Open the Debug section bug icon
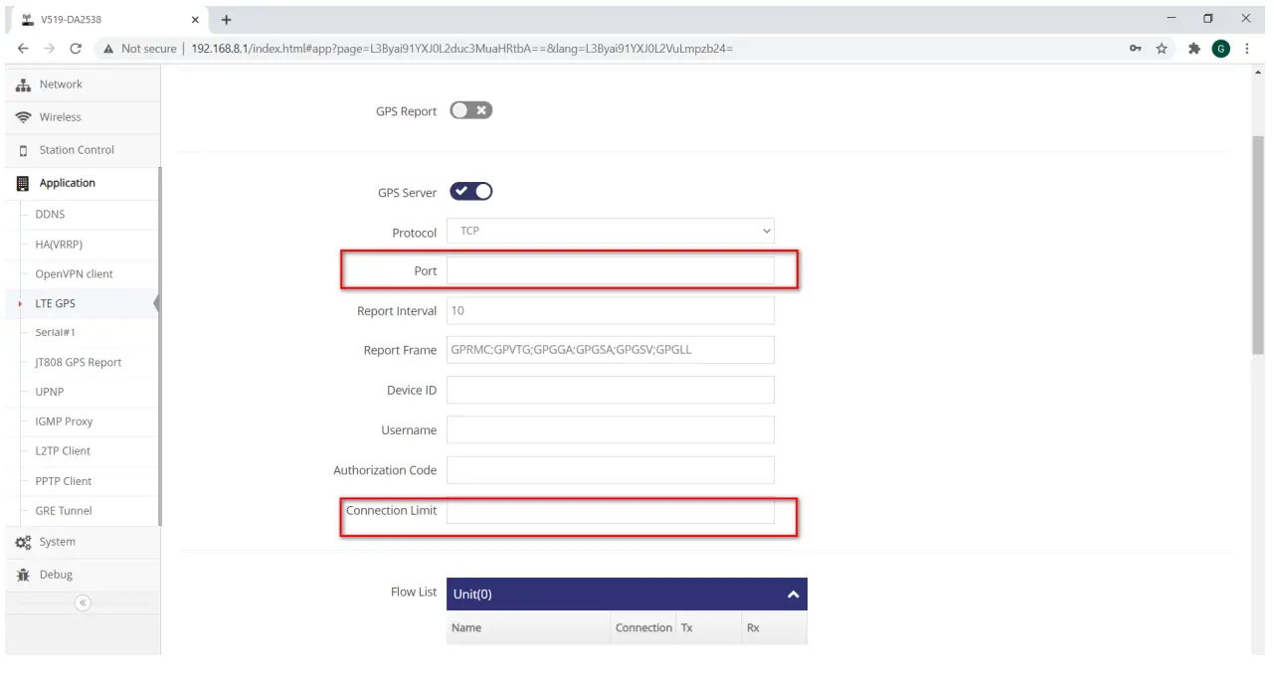 click(22, 575)
